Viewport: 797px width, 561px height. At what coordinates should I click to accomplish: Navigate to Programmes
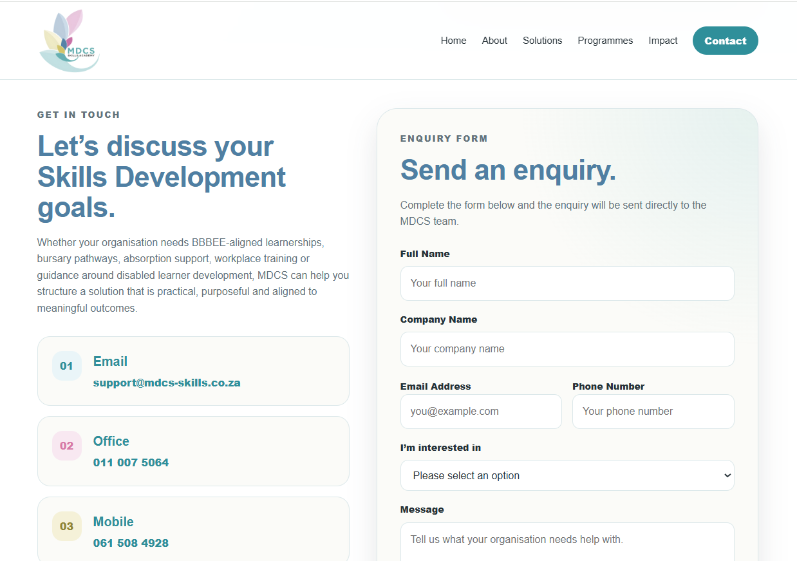605,41
